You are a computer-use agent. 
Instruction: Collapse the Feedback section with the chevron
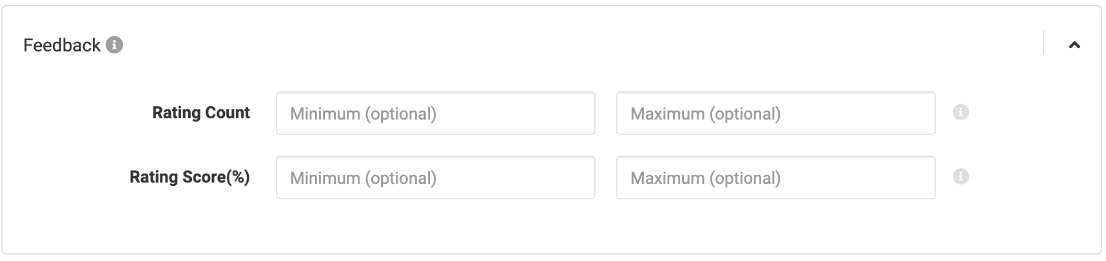click(1074, 45)
